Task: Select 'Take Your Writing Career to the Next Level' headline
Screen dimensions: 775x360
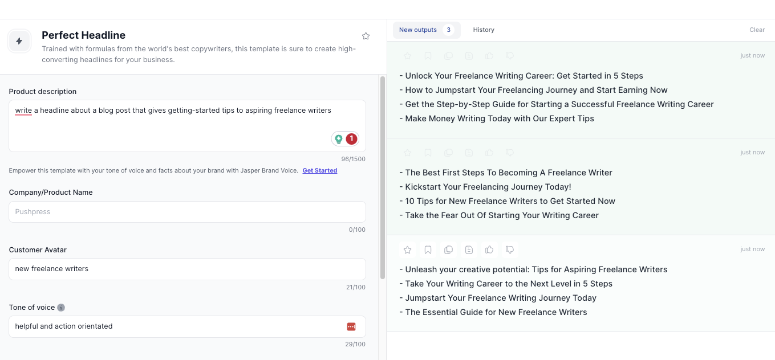Action: (x=506, y=284)
